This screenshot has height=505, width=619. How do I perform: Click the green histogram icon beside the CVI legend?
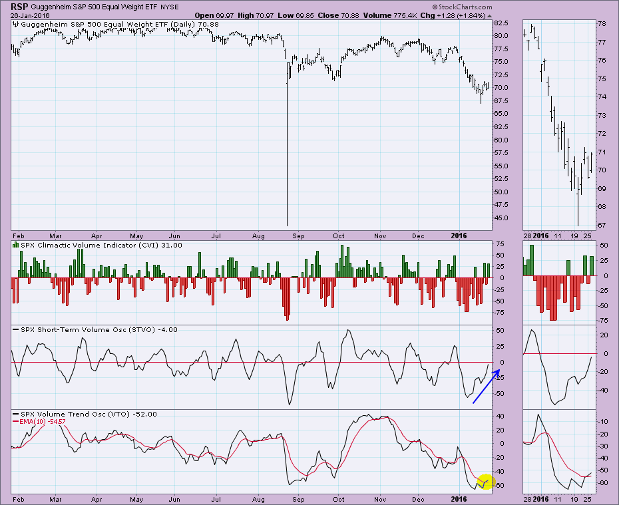tap(16, 245)
